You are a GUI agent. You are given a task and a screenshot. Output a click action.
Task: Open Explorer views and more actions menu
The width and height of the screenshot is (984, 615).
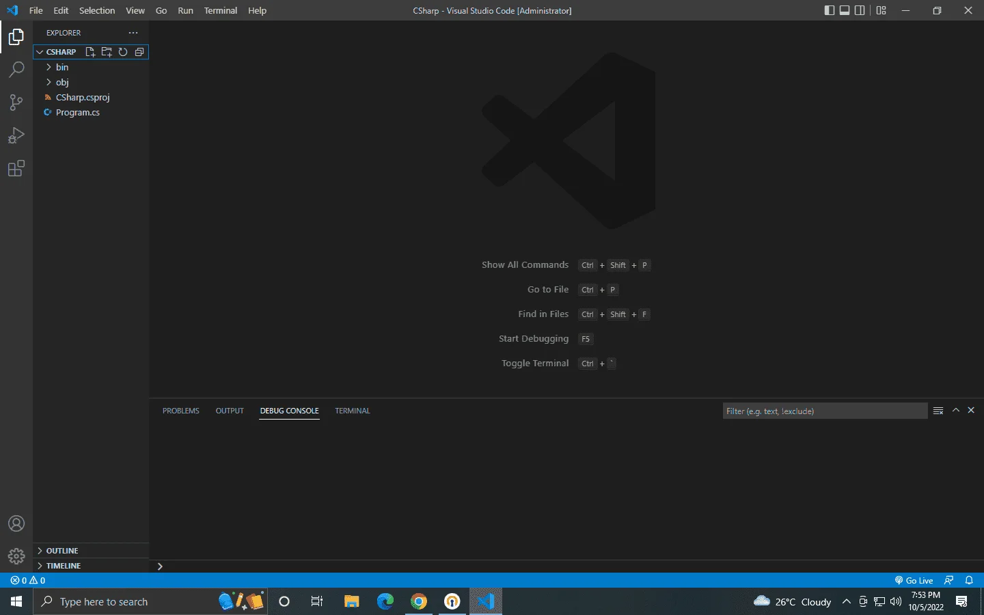point(133,33)
